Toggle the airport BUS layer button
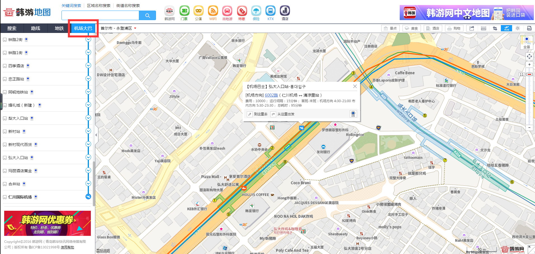535x254 pixels. point(506,28)
